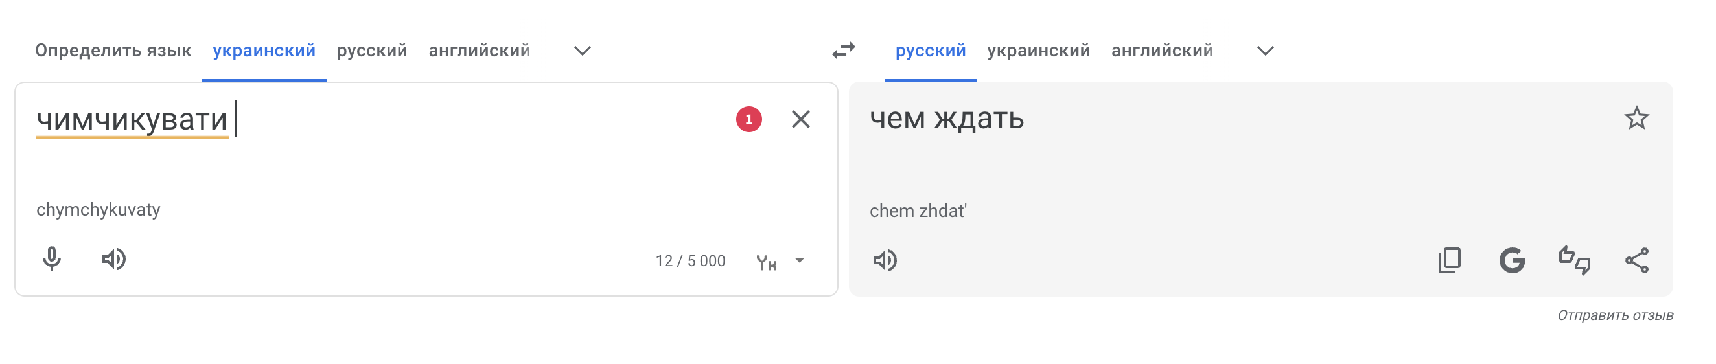Listen to the translated text pronunciation
The width and height of the screenshot is (1716, 364).
(885, 260)
